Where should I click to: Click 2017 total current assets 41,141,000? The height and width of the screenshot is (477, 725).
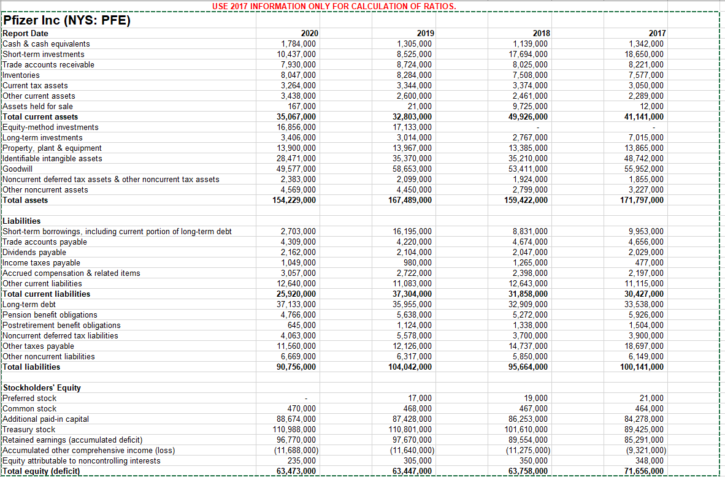[x=644, y=117]
